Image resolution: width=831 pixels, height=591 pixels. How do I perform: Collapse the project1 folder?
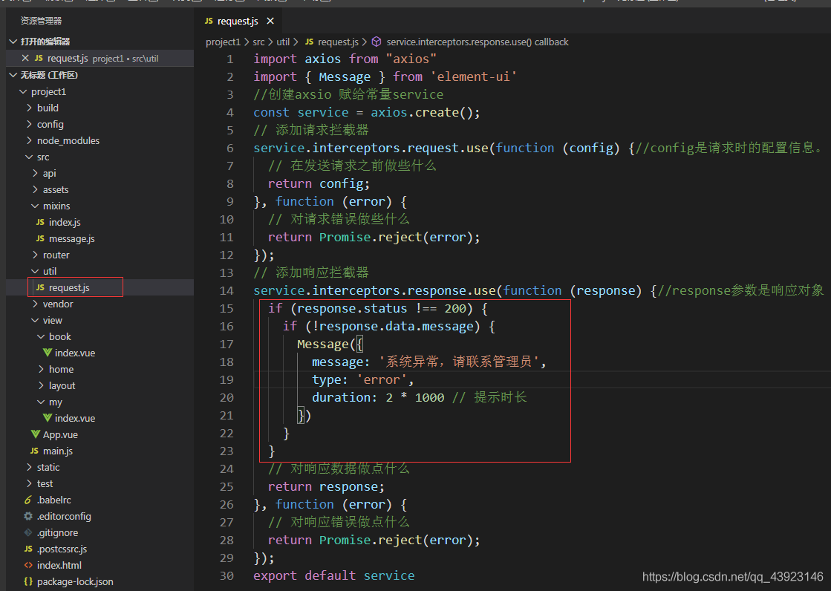click(x=23, y=92)
